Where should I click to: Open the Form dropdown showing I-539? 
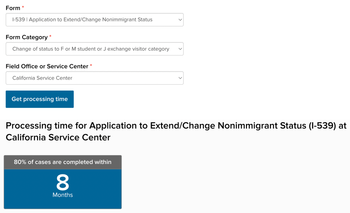coord(94,20)
